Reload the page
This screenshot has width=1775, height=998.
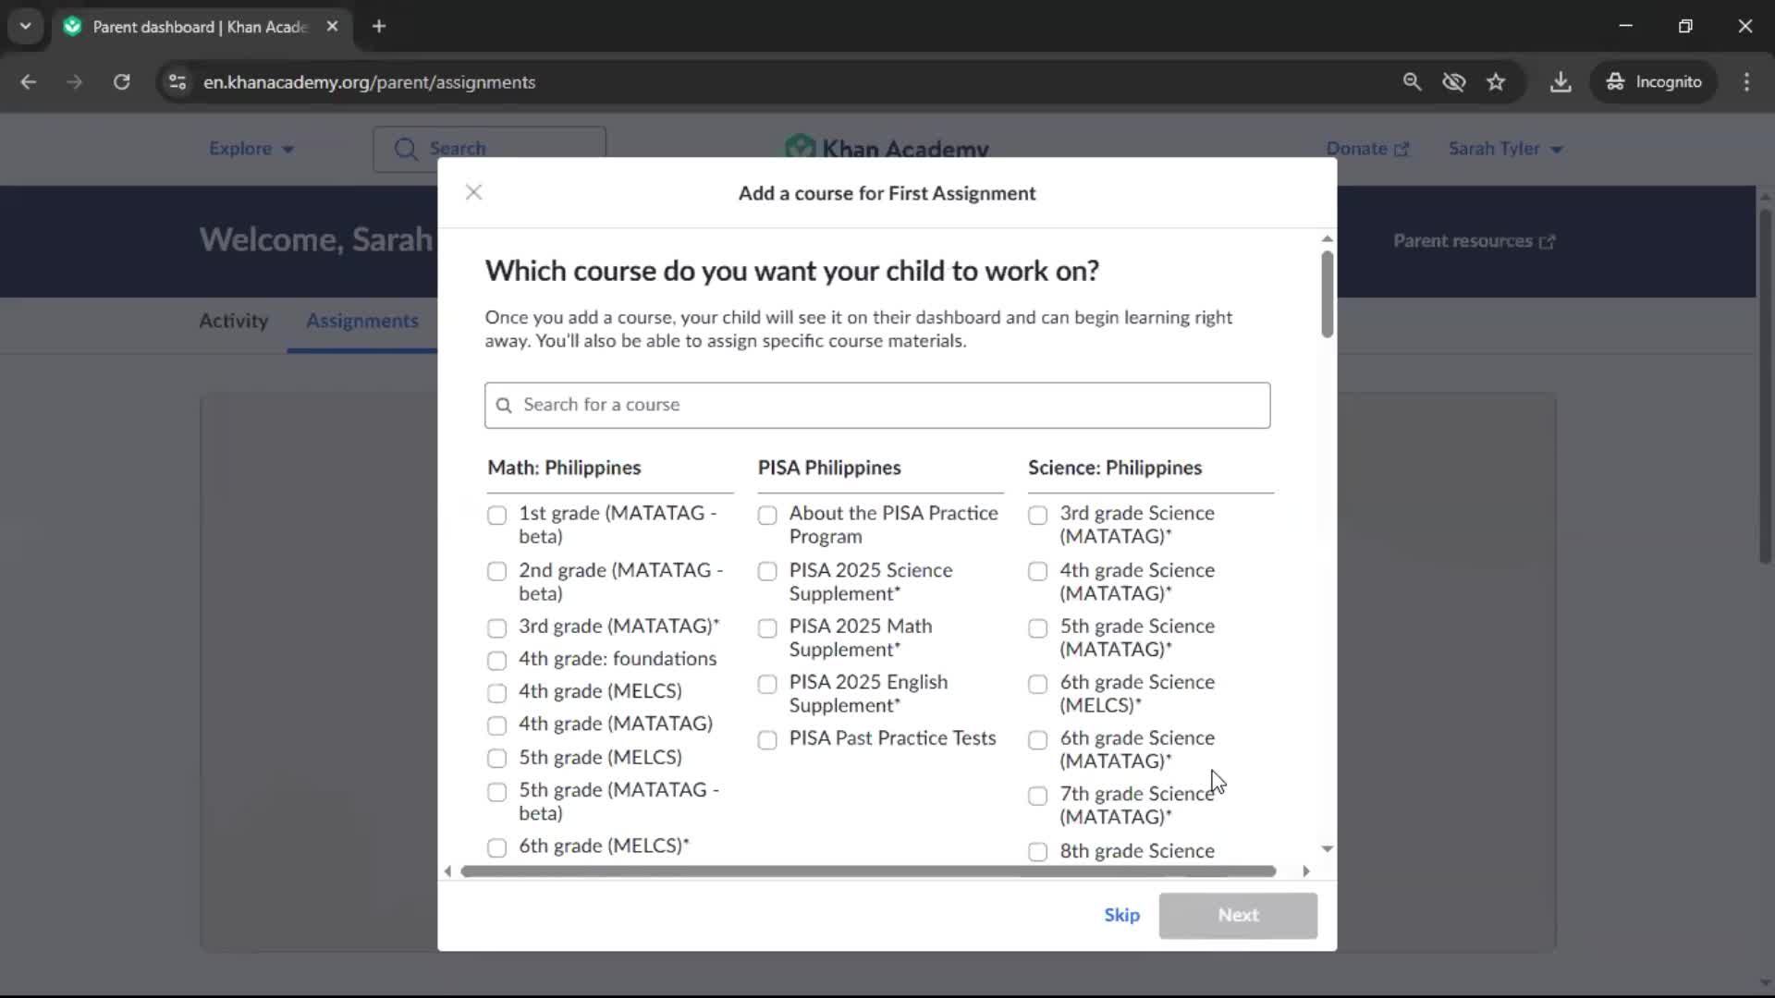[x=121, y=82]
